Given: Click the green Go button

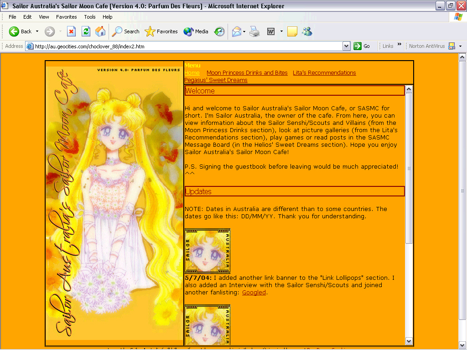Looking at the screenshot, I should [x=362, y=46].
